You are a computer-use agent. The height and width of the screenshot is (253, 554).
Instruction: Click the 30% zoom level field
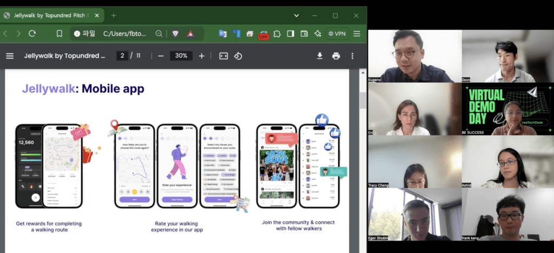tap(181, 56)
